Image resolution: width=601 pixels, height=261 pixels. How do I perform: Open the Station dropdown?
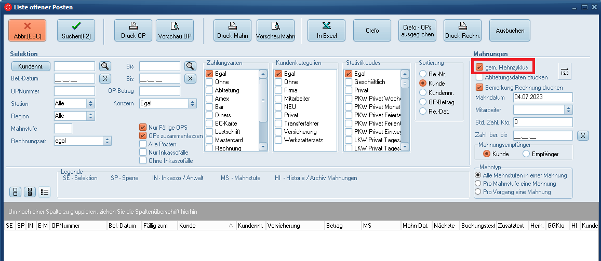coord(91,104)
